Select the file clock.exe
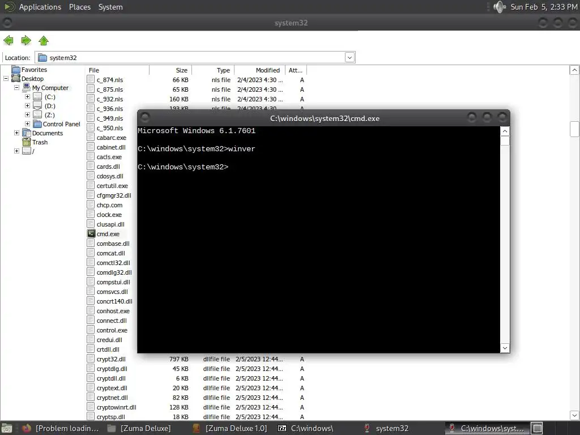Viewport: 580px width, 435px height. pos(109,215)
